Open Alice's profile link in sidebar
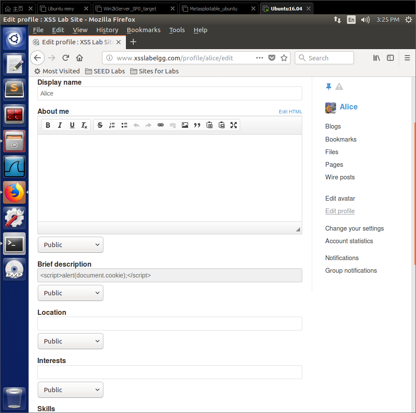This screenshot has width=416, height=413. coord(349,107)
